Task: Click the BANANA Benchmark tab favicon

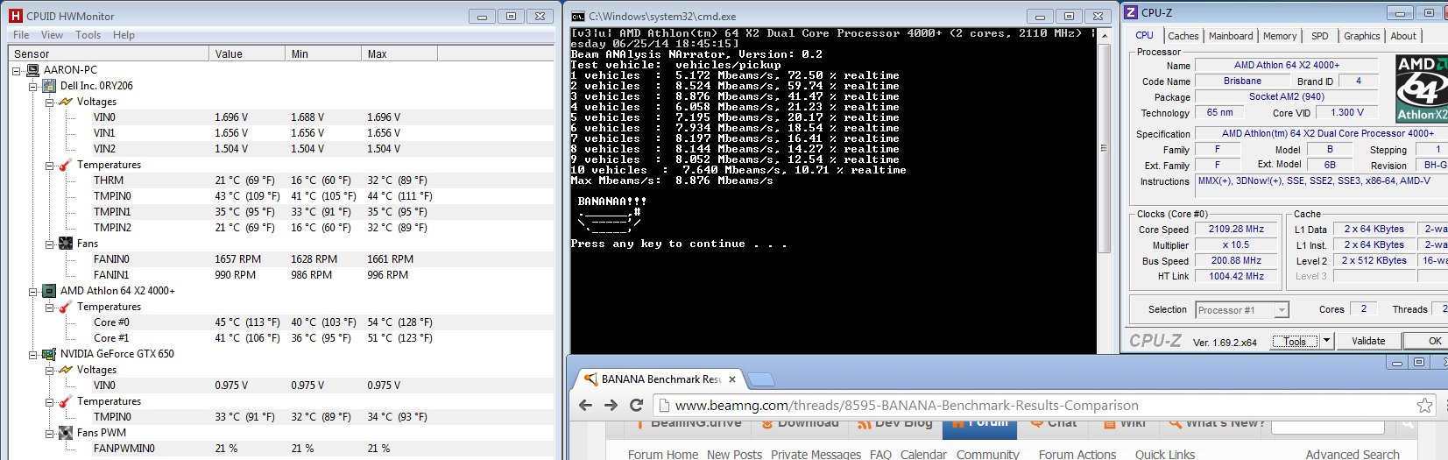Action: (591, 379)
